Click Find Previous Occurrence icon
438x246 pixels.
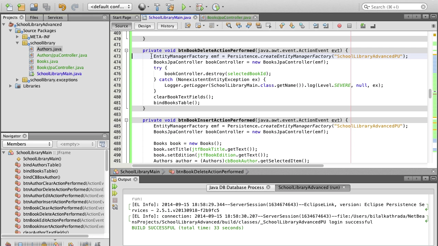point(239,26)
